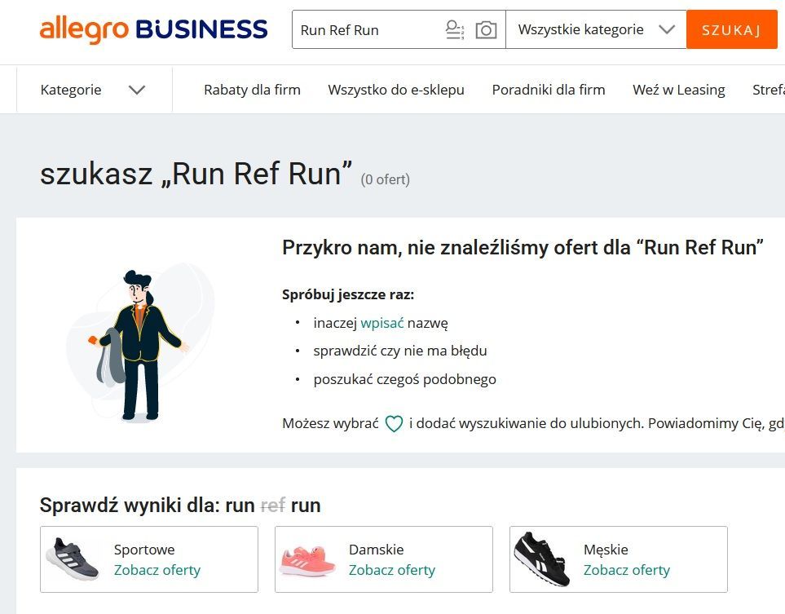
Task: Click Zobacz oferty under Męskie
Action: pyautogui.click(x=626, y=570)
